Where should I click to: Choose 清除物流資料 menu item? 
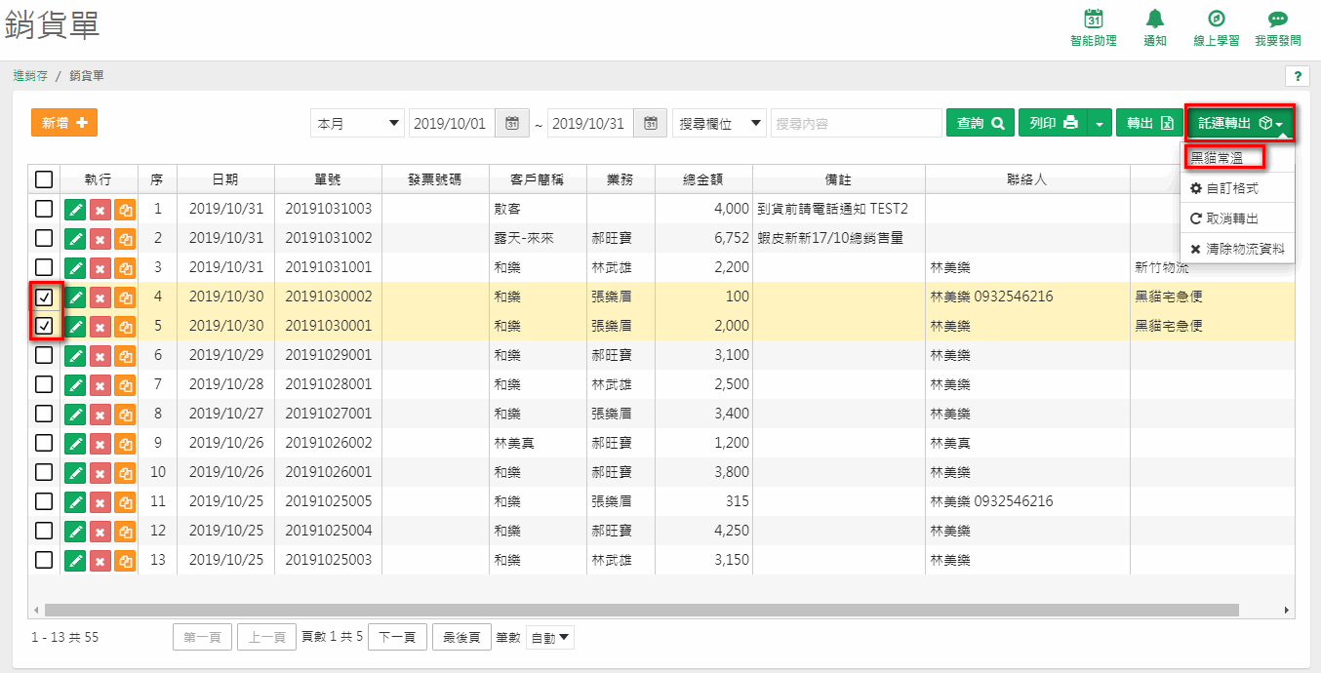[1237, 249]
